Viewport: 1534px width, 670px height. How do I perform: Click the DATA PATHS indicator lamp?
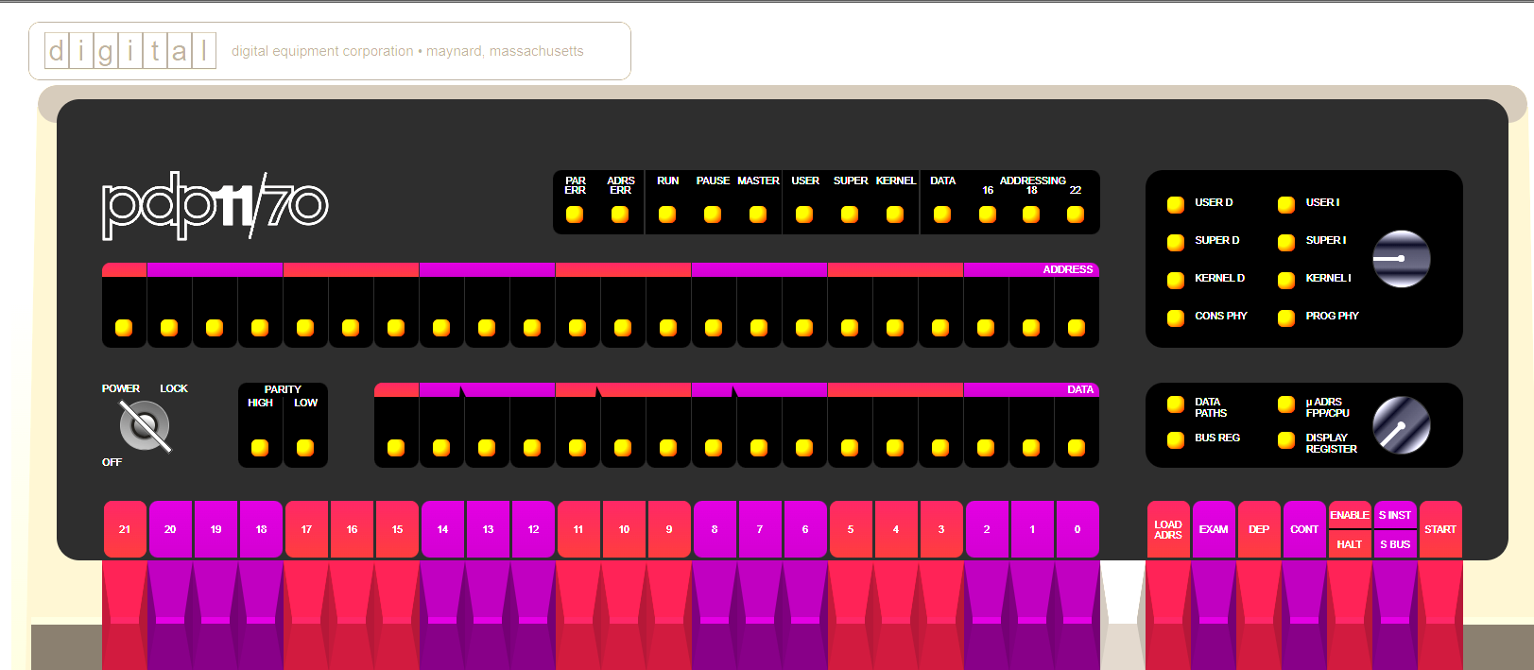1176,404
